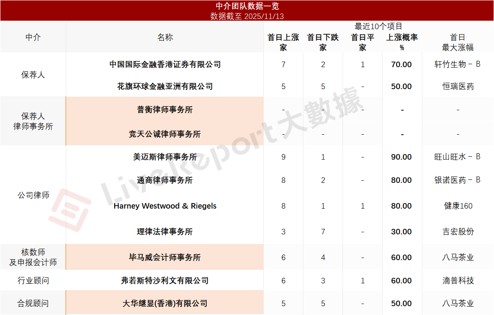Click 银诺医药－B
494x315 pixels.
[457, 180]
